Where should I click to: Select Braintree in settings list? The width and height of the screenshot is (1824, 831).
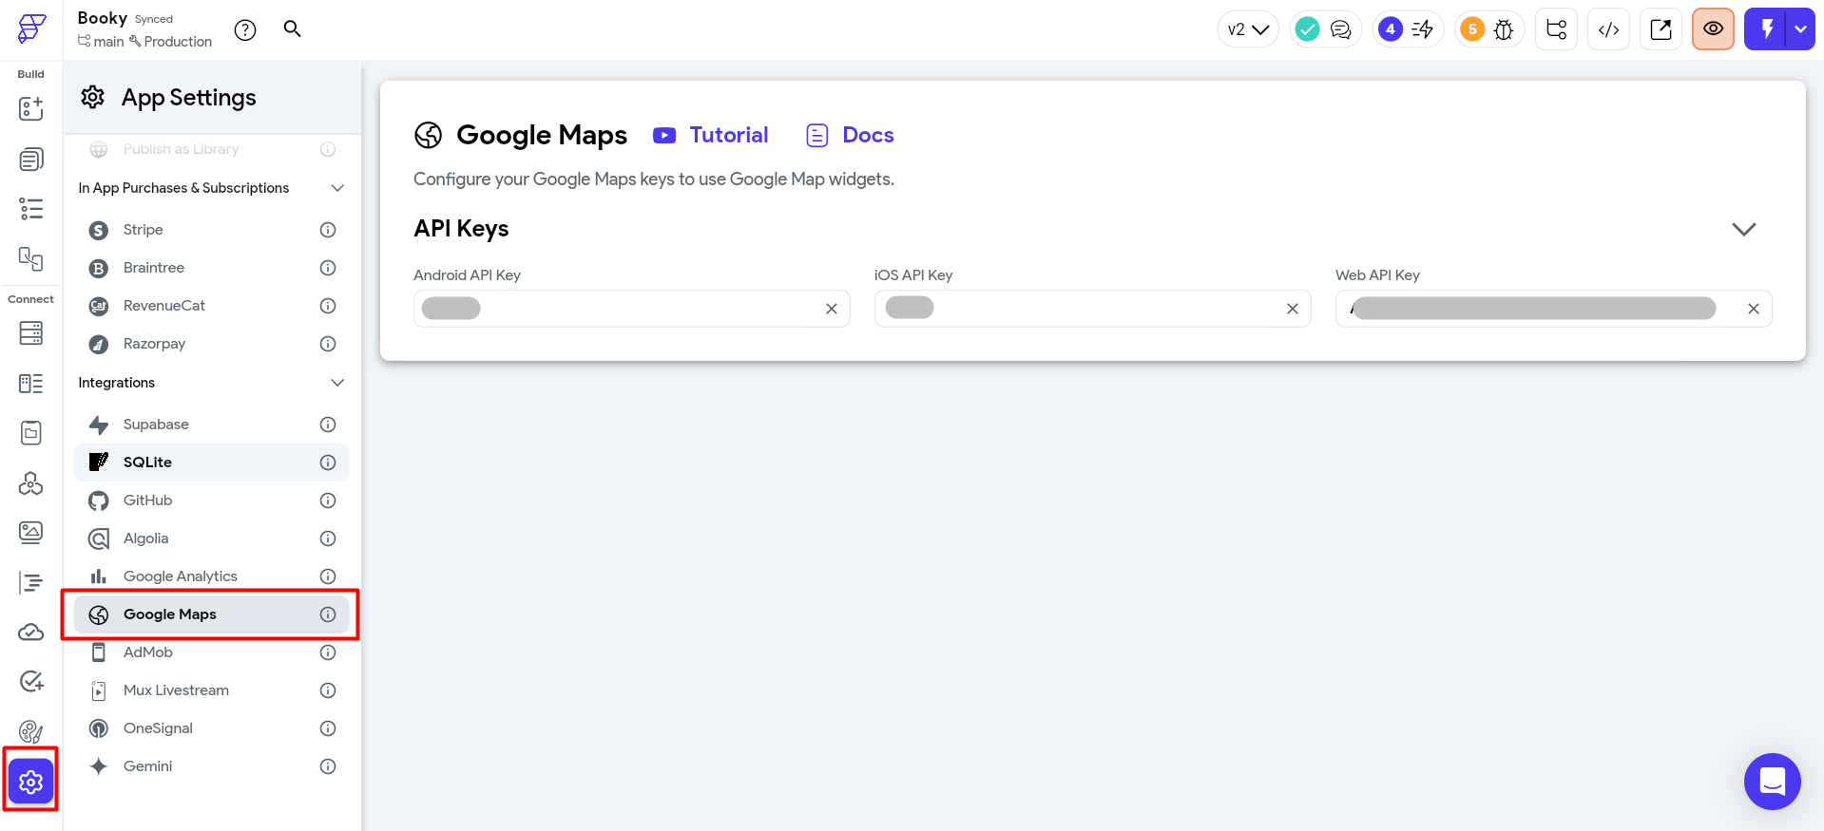pos(211,268)
